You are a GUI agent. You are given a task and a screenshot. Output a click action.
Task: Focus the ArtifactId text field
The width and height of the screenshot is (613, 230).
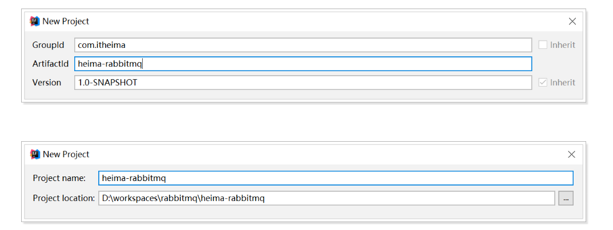(303, 64)
